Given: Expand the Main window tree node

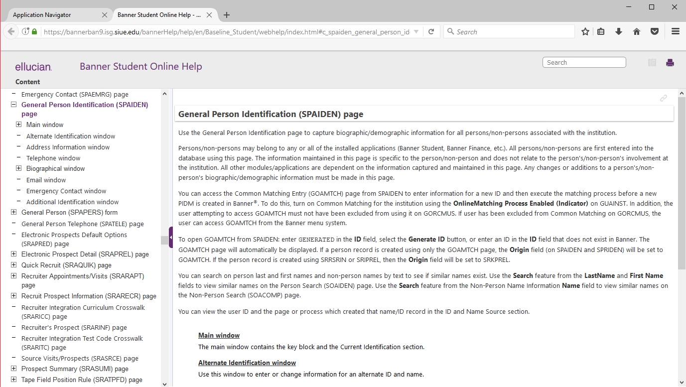Looking at the screenshot, I should tap(18, 125).
